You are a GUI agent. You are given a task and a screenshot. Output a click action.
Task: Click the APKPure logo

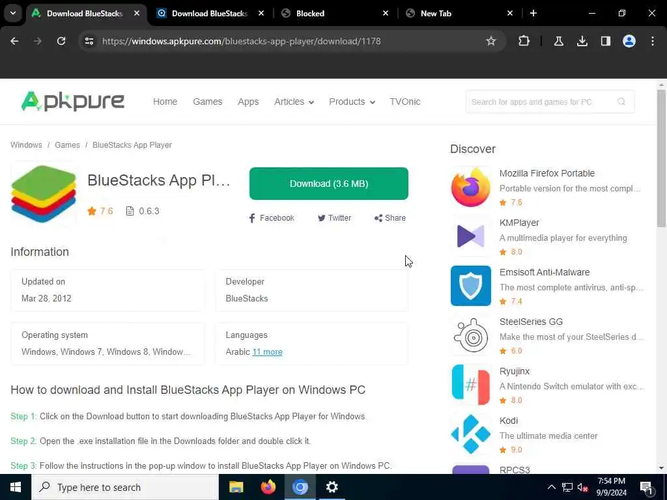click(73, 102)
